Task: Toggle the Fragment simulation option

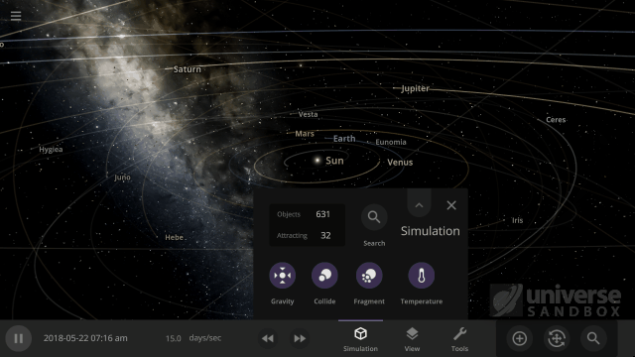Action: point(369,276)
